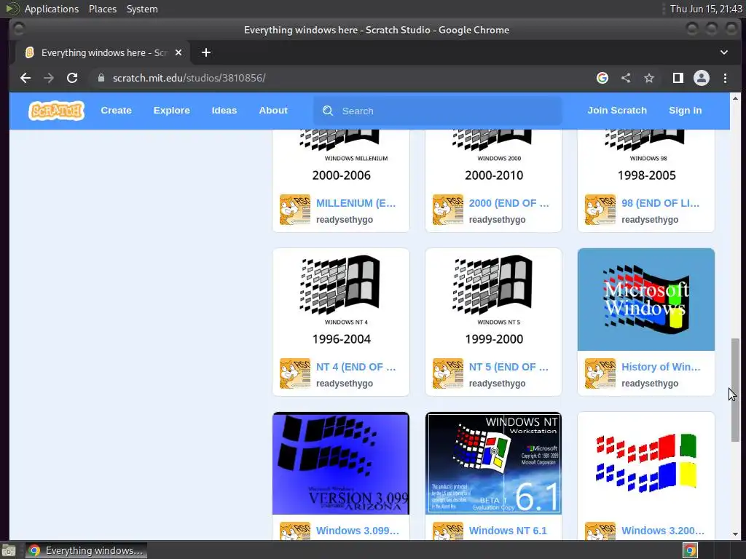Open the Places menu
The width and height of the screenshot is (746, 559).
point(103,9)
